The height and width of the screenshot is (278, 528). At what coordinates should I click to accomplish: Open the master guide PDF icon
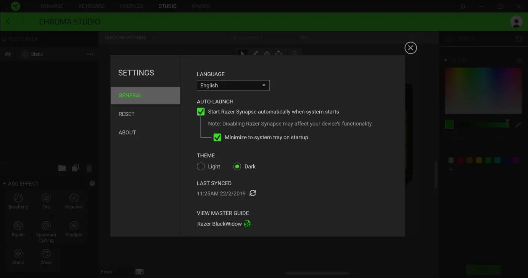coord(248,224)
